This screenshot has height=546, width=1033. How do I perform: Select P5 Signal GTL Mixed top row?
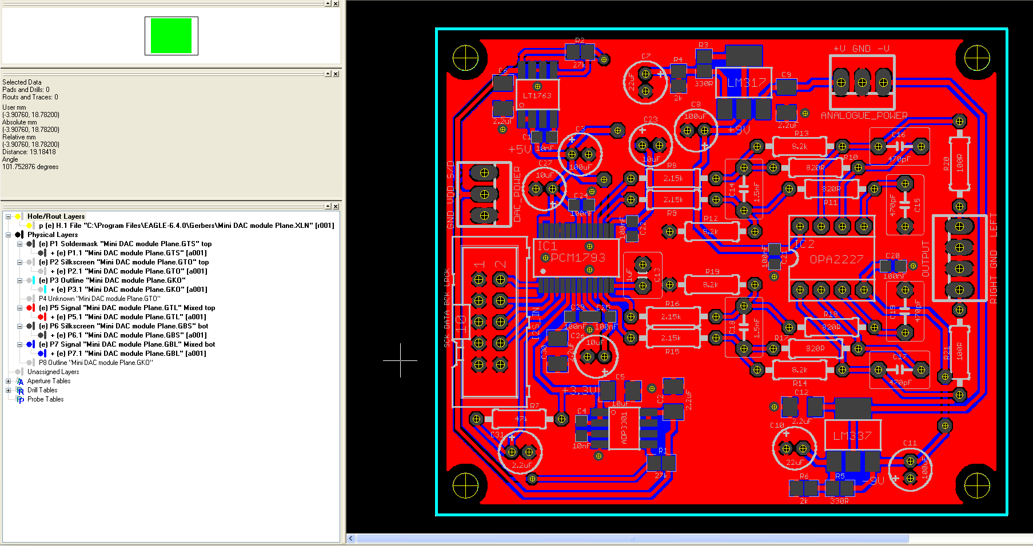point(127,308)
